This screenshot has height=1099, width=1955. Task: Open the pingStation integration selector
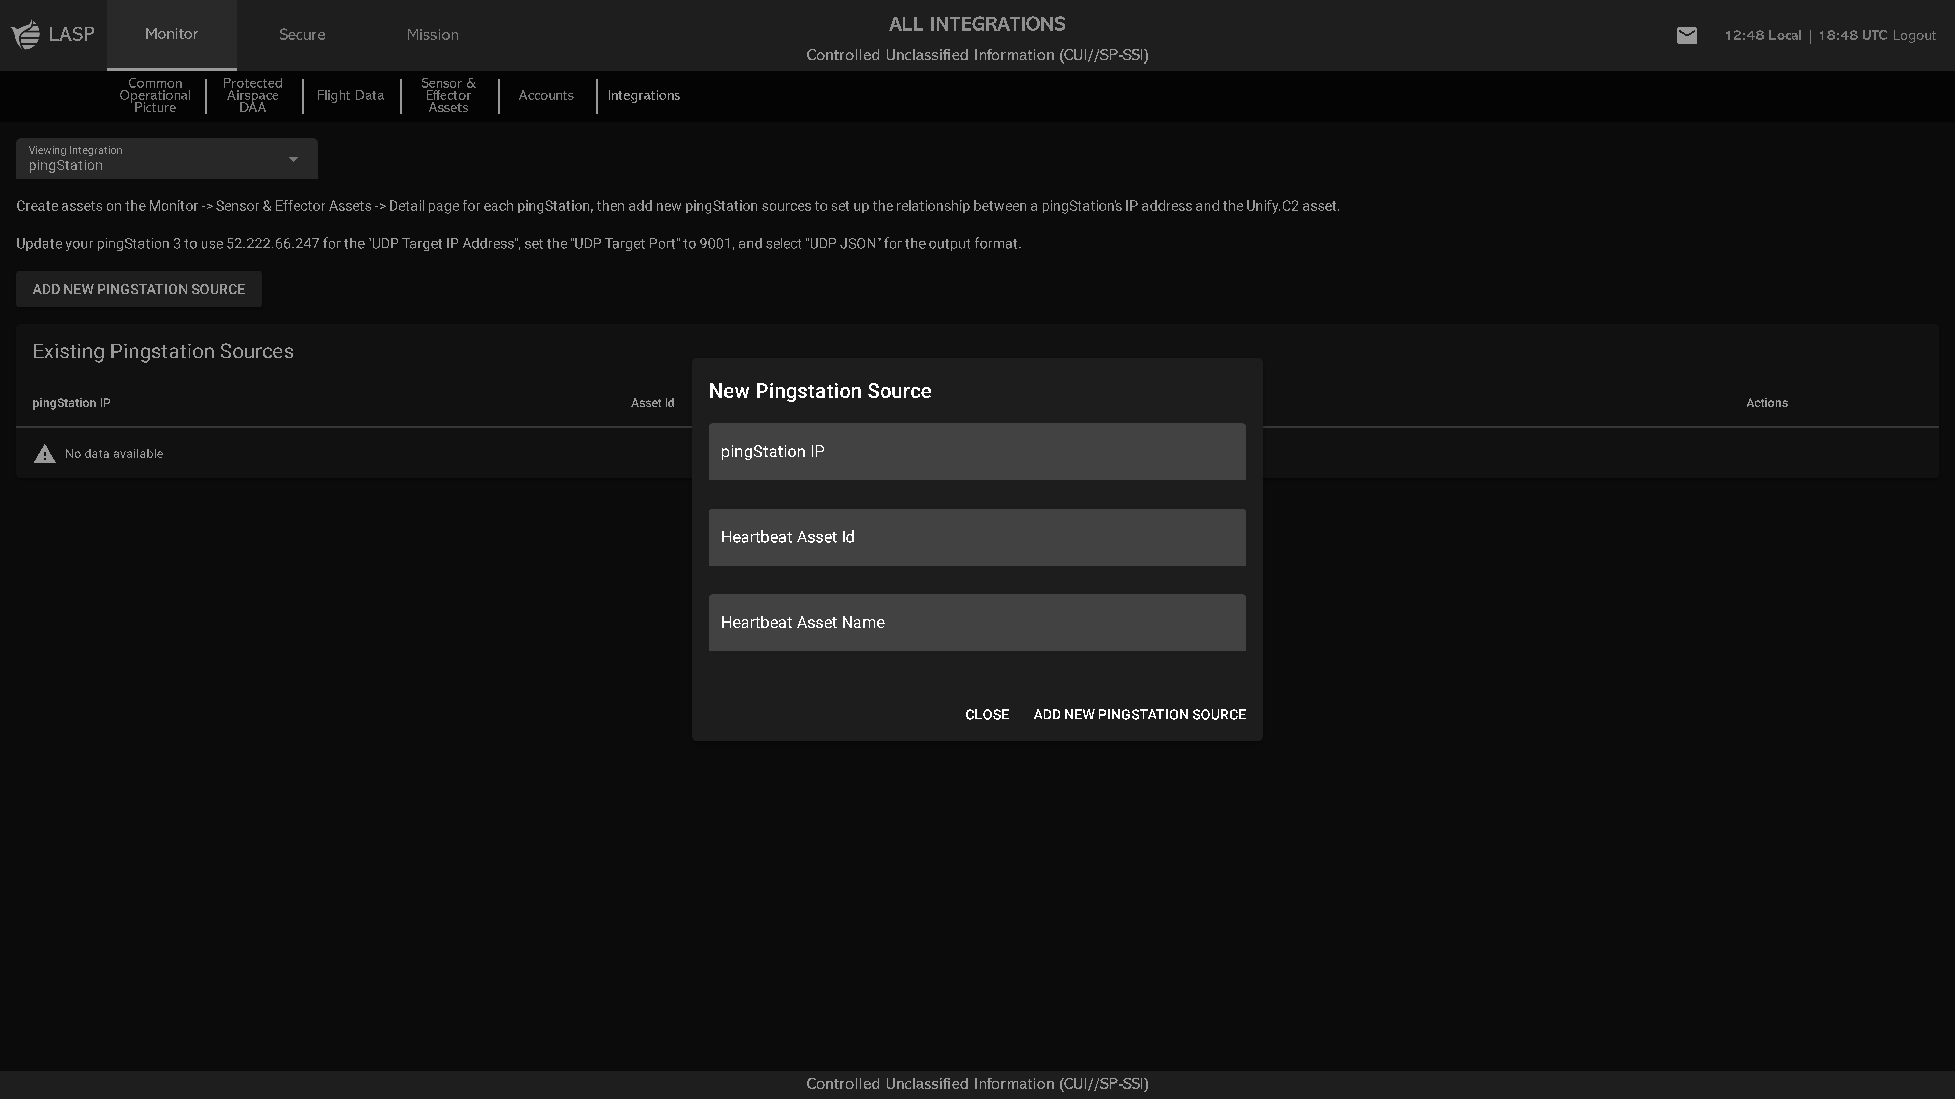point(167,158)
